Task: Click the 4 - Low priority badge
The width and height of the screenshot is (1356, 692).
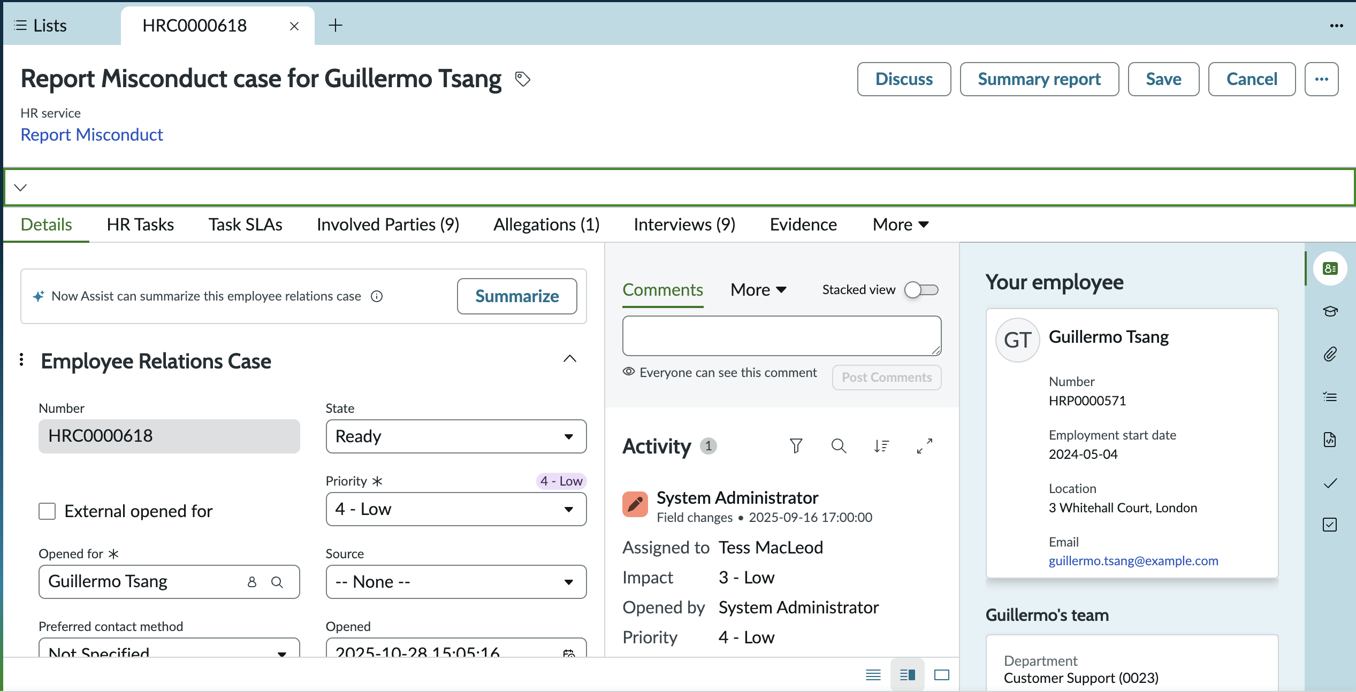Action: coord(561,481)
